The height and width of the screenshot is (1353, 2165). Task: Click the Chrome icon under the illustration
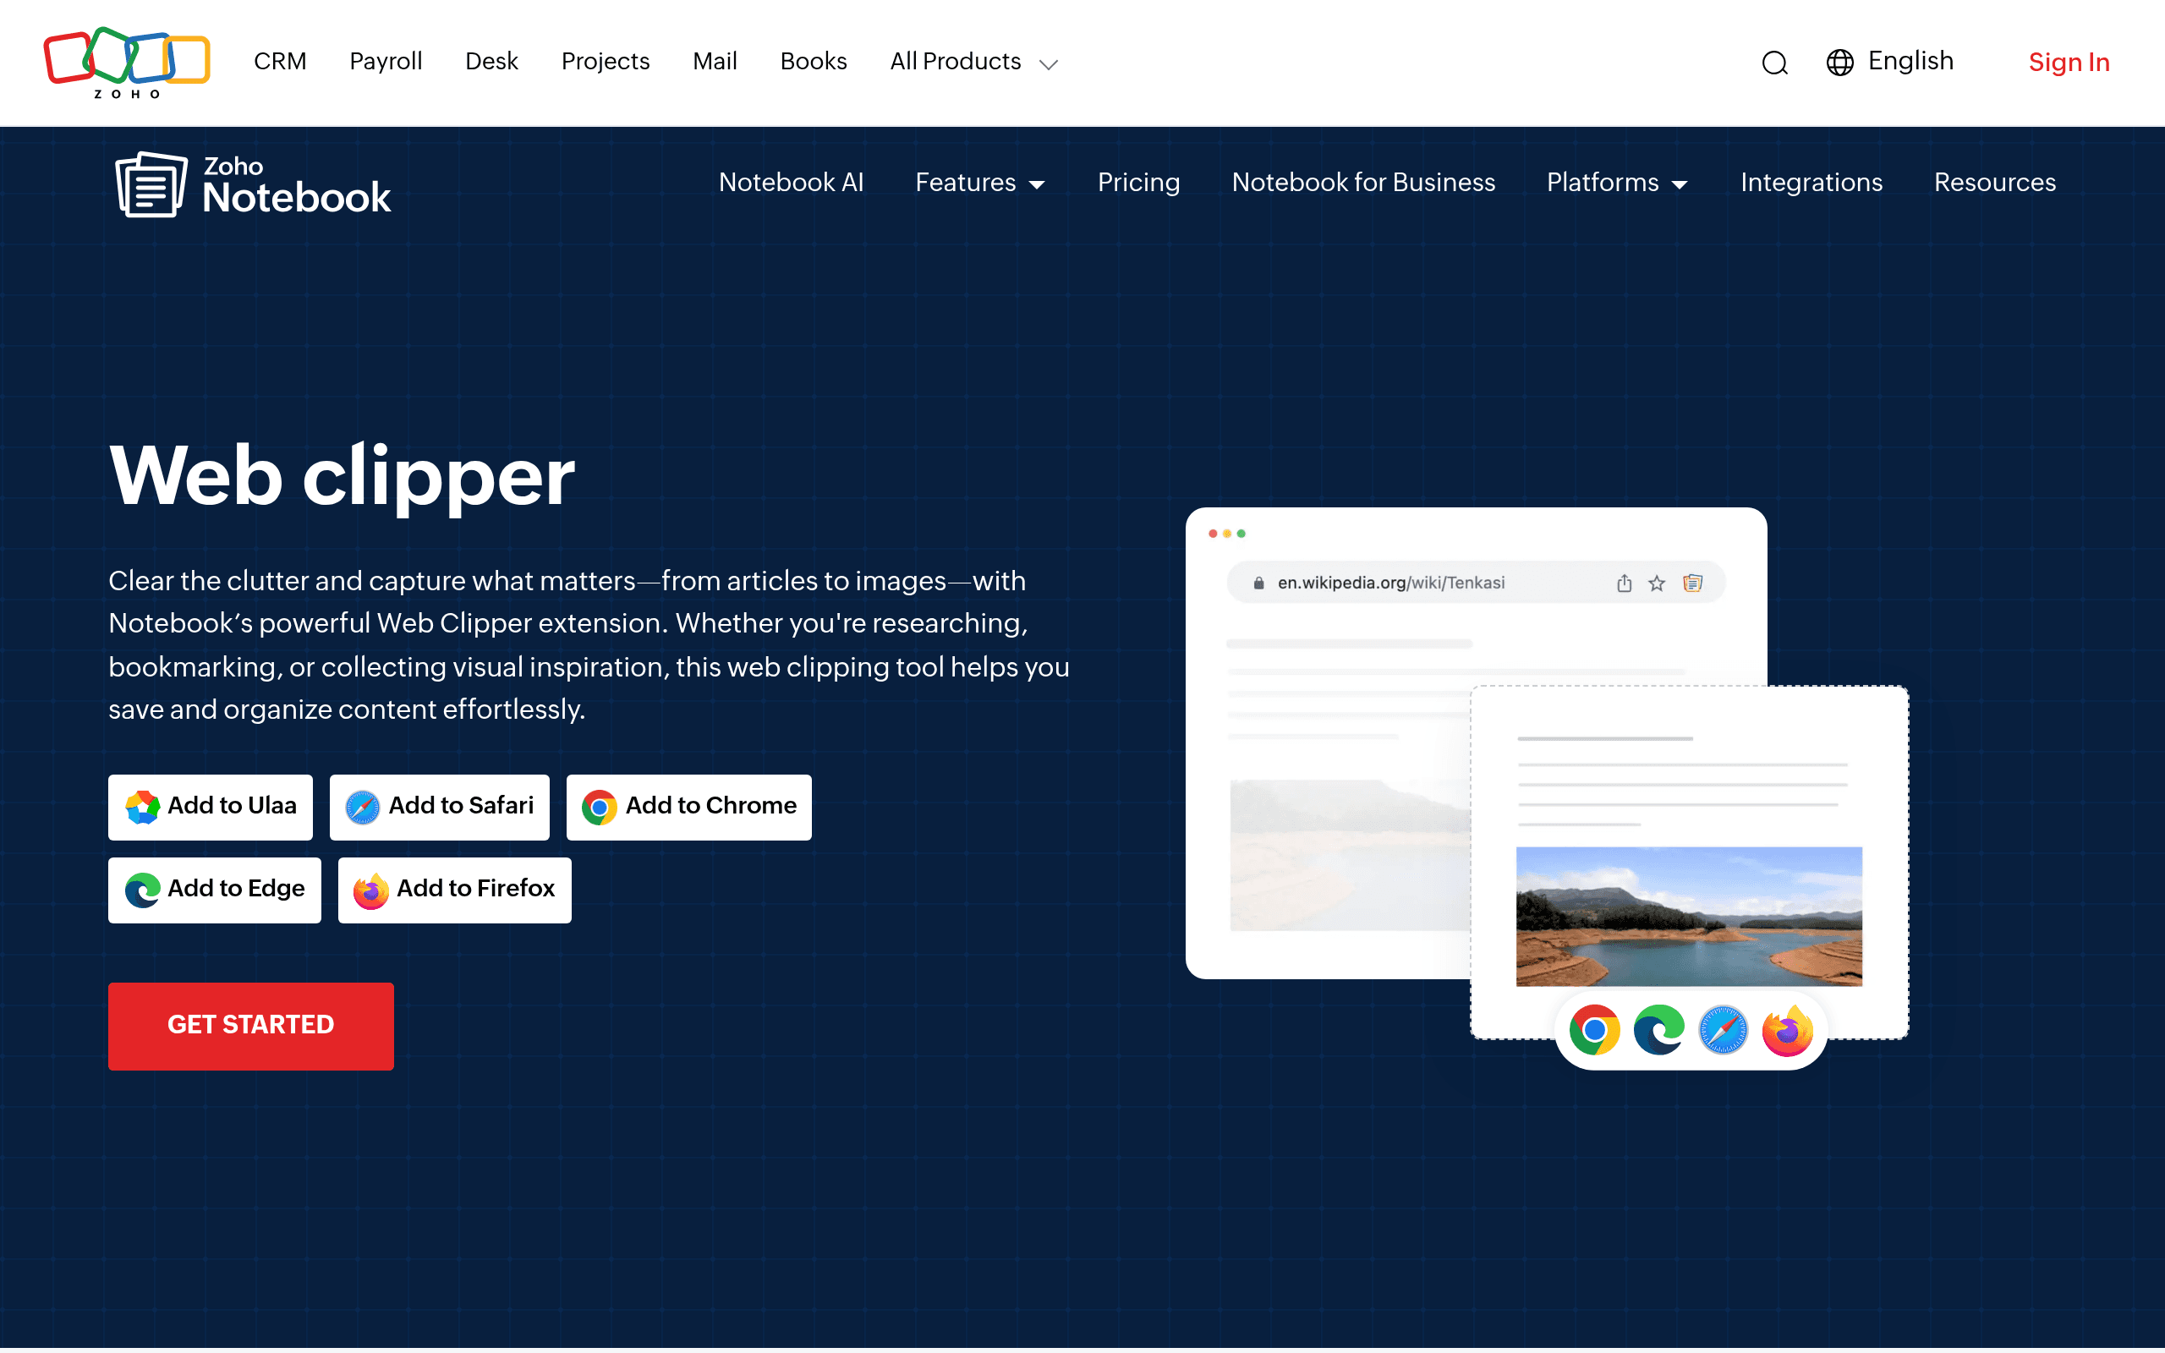click(1594, 1031)
